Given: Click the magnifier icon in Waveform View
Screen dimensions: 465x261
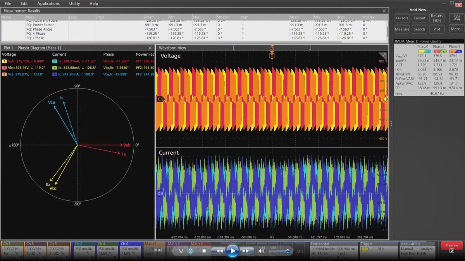Looking at the screenshot, I should [384, 55].
